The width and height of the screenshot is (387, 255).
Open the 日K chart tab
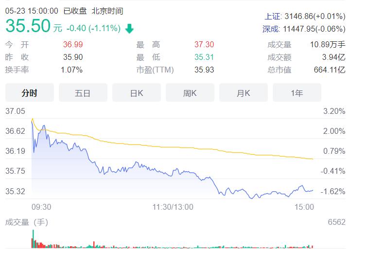(137, 93)
